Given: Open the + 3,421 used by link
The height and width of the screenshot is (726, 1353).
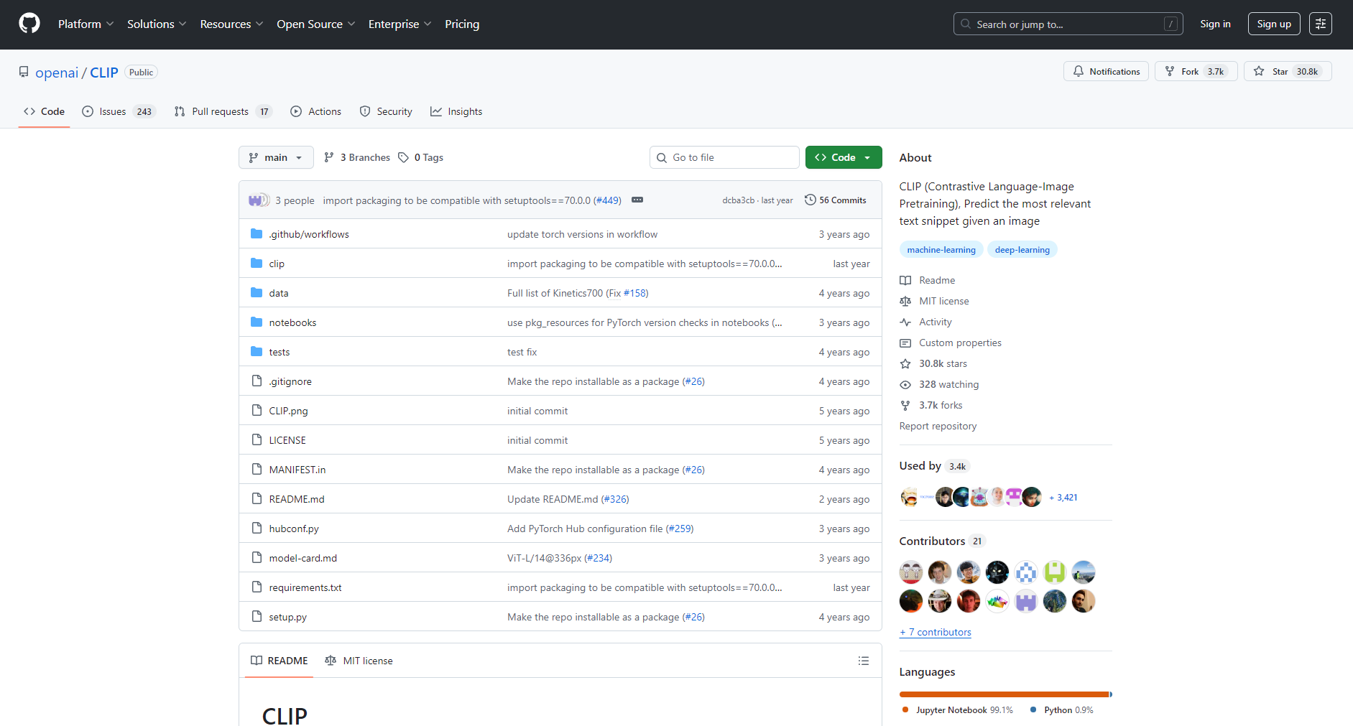Looking at the screenshot, I should pyautogui.click(x=1063, y=497).
